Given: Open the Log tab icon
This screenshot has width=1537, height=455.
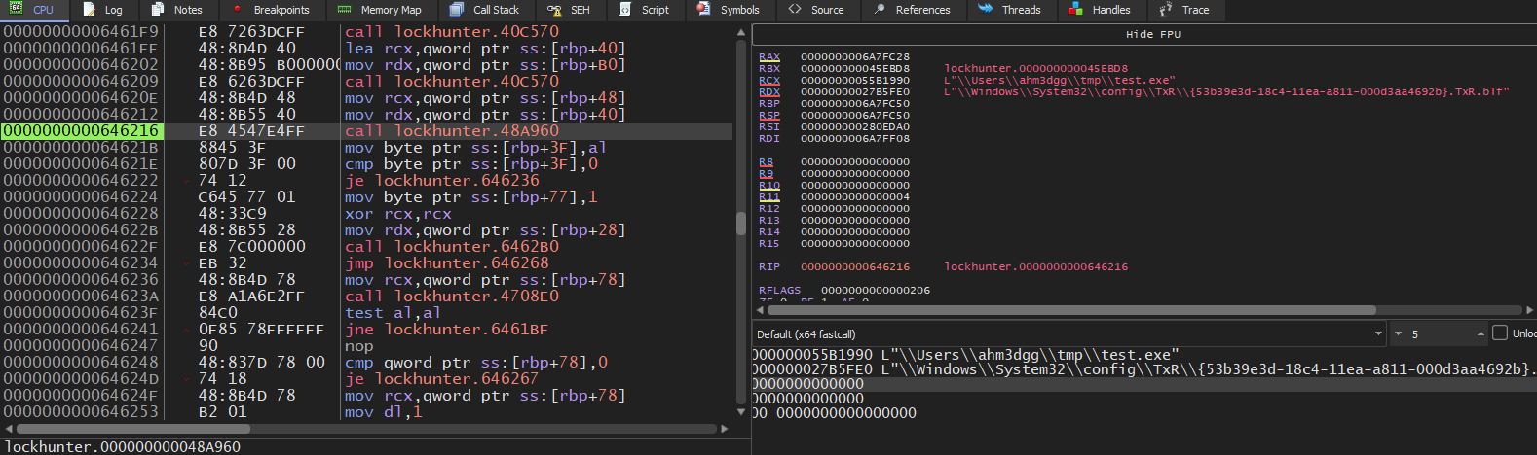Looking at the screenshot, I should coord(89,10).
